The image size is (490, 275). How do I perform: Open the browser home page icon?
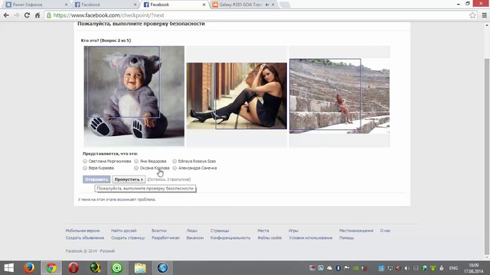38,15
